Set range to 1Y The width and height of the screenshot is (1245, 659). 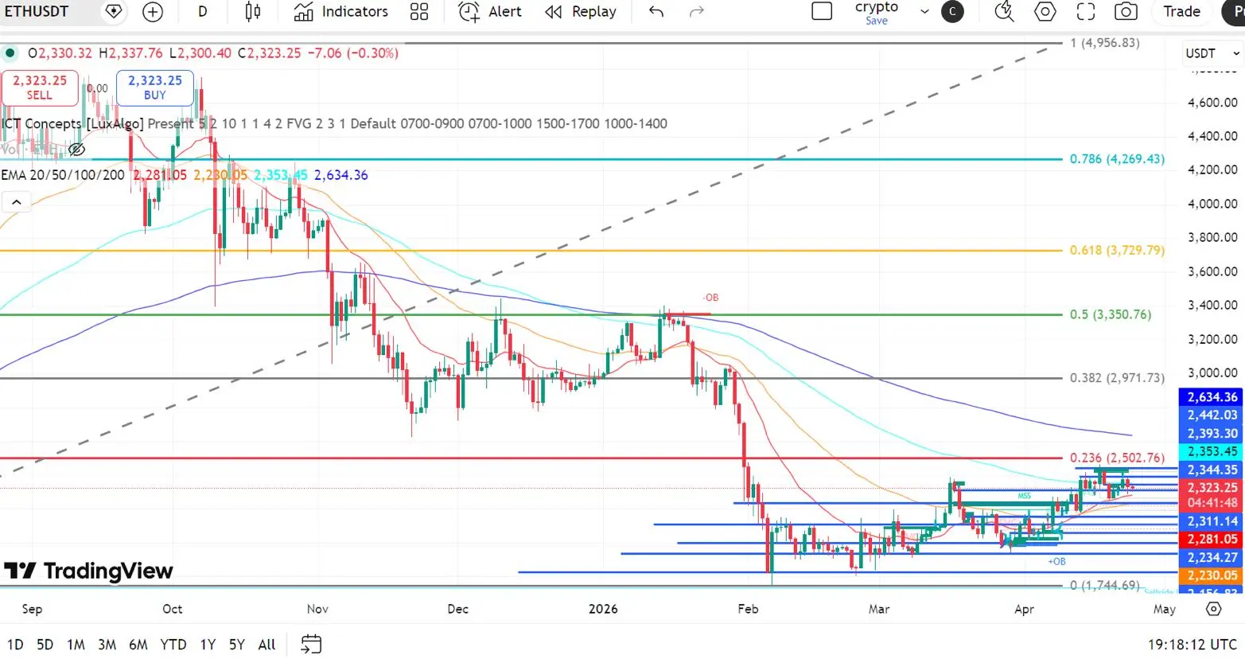click(208, 645)
